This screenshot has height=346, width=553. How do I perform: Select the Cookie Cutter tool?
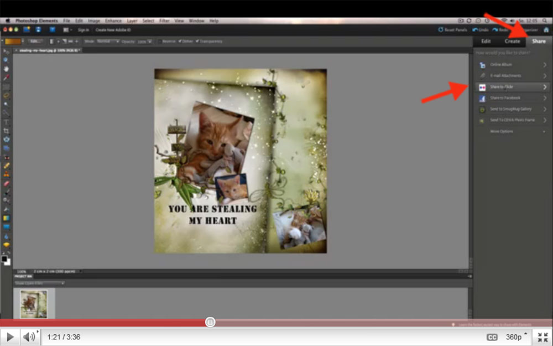pos(6,140)
